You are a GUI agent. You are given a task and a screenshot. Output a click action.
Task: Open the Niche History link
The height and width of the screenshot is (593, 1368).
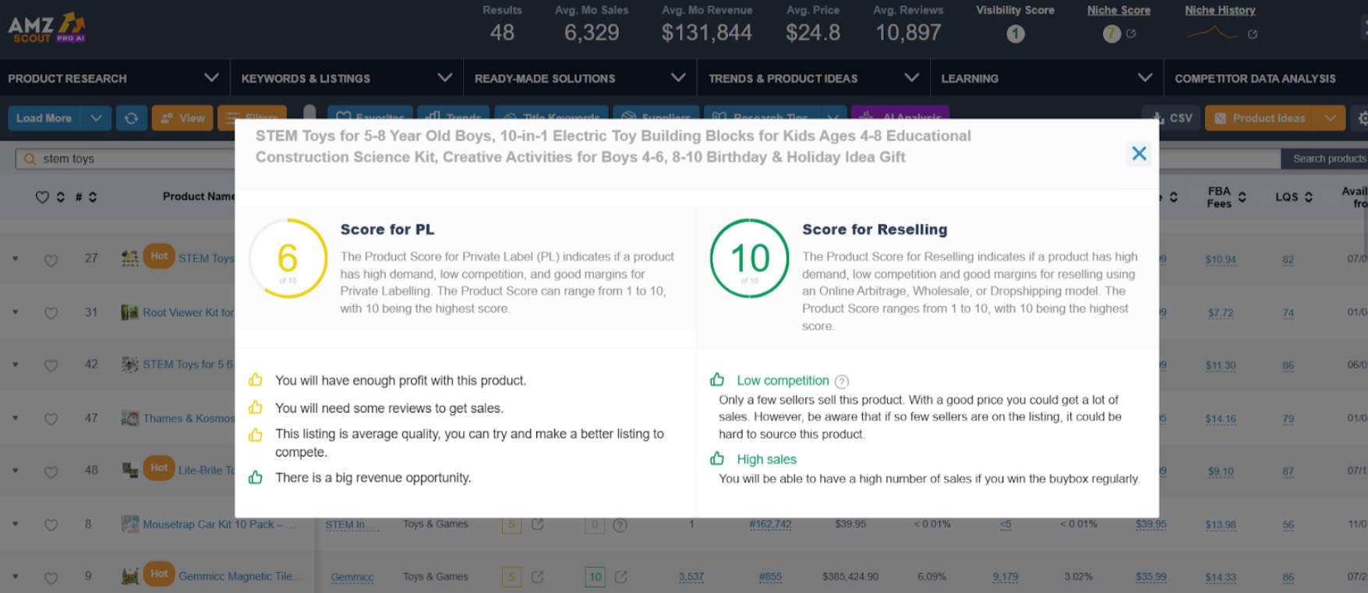[1219, 10]
